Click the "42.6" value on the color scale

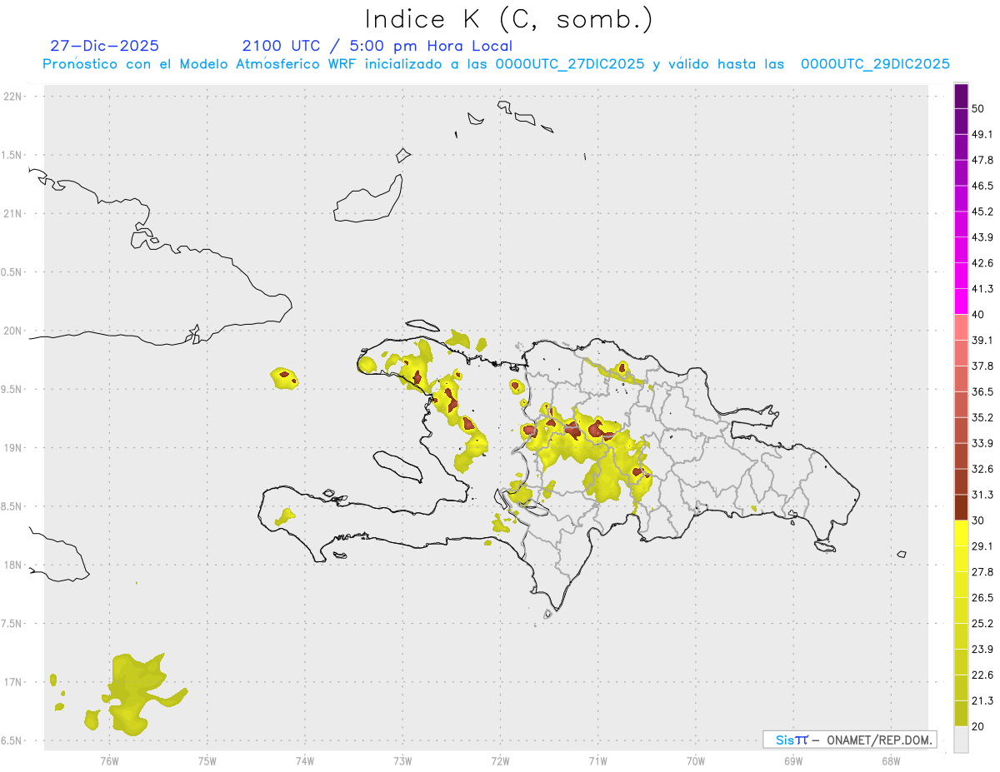982,263
